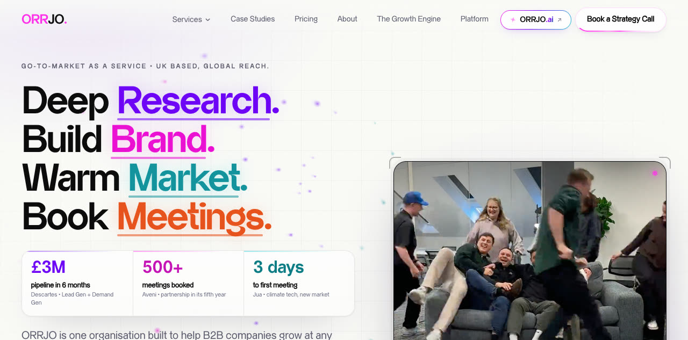Screen dimensions: 688x340
Task: Click the Services chevron arrow
Action: (207, 20)
